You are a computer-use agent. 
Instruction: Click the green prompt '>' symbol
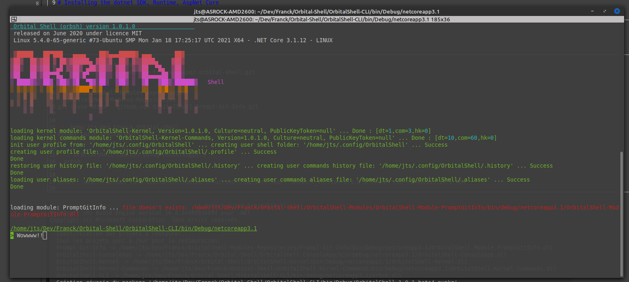(x=12, y=235)
